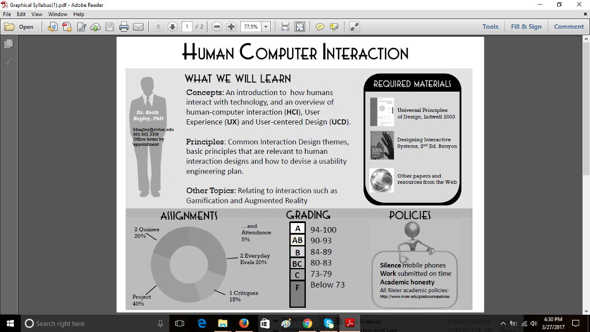Expand the Comment pane

568,26
